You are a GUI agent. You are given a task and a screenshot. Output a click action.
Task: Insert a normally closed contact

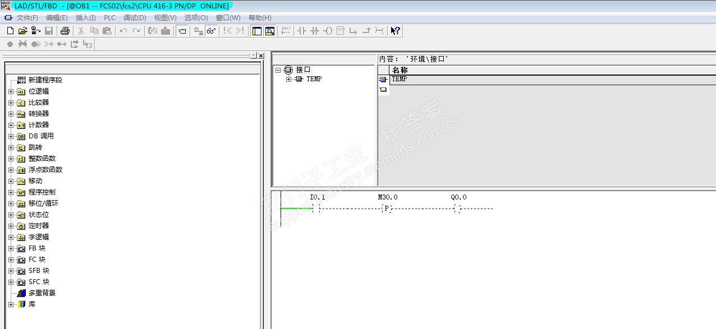(x=315, y=31)
